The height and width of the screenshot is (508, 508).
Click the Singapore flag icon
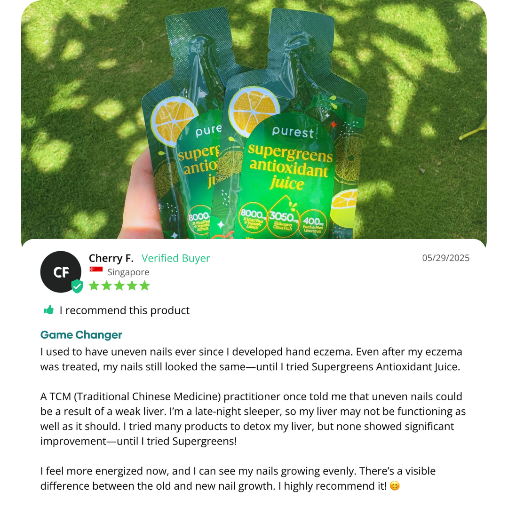point(96,269)
